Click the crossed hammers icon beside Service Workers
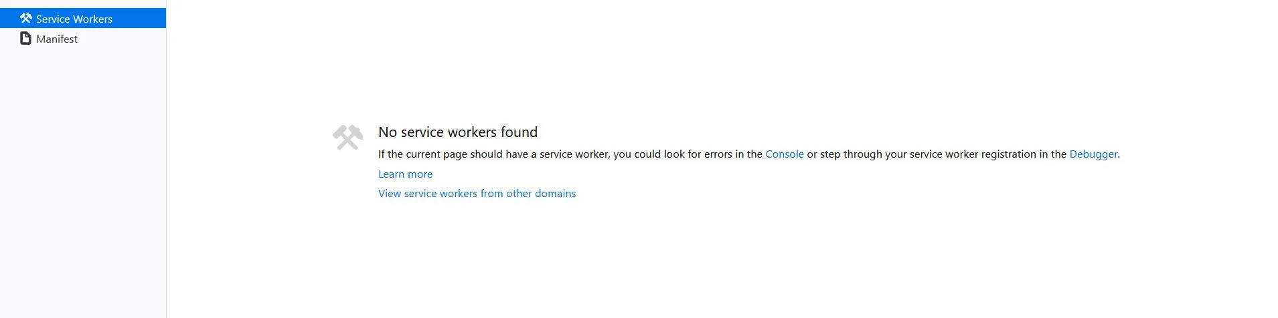The width and height of the screenshot is (1278, 318). pyautogui.click(x=26, y=18)
